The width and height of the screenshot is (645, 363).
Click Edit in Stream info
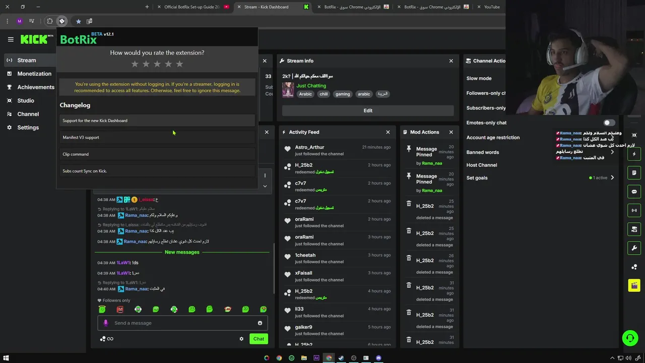pyautogui.click(x=368, y=110)
